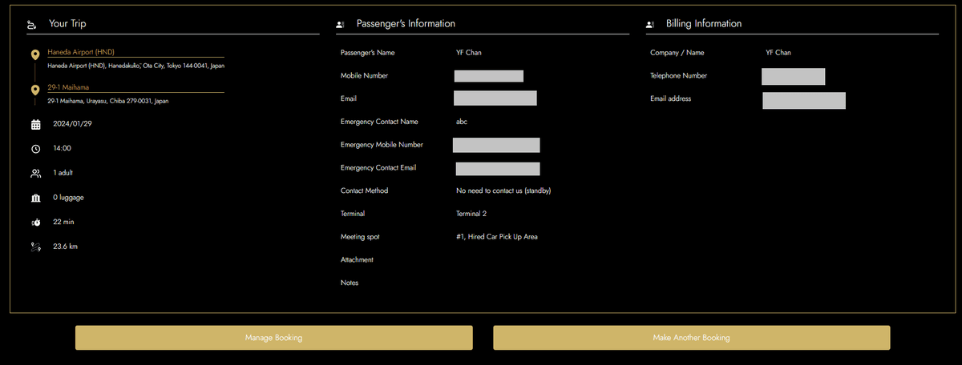962x365 pixels.
Task: Click the clock icon beside 14:00
Action: 35,149
